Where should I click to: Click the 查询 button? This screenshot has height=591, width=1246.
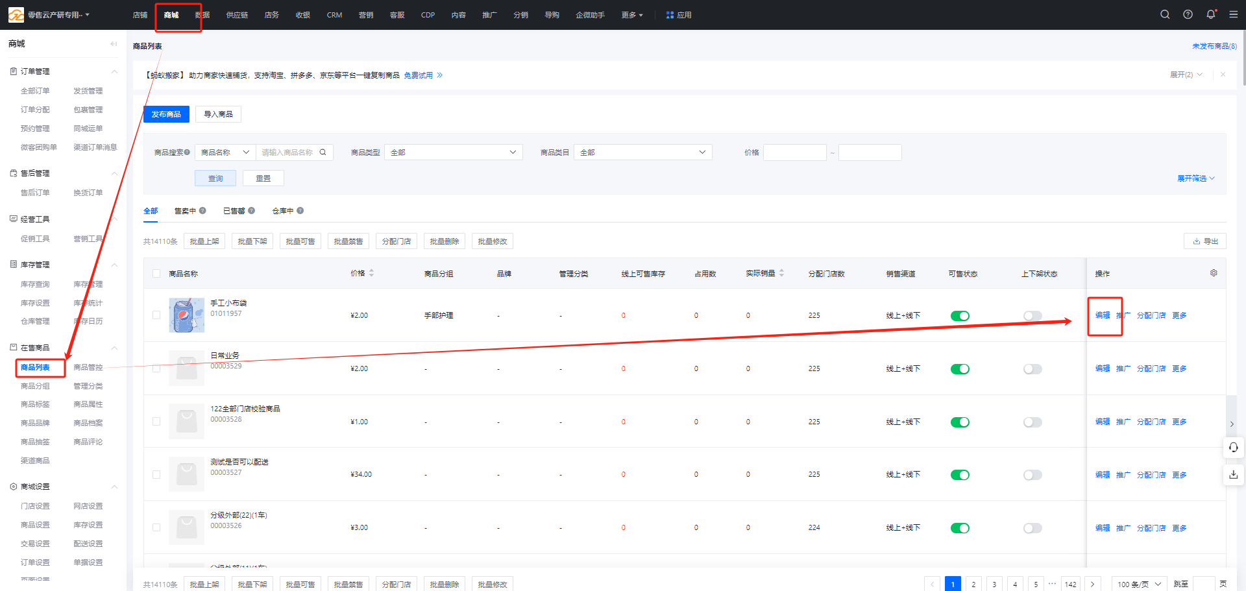[x=215, y=178]
